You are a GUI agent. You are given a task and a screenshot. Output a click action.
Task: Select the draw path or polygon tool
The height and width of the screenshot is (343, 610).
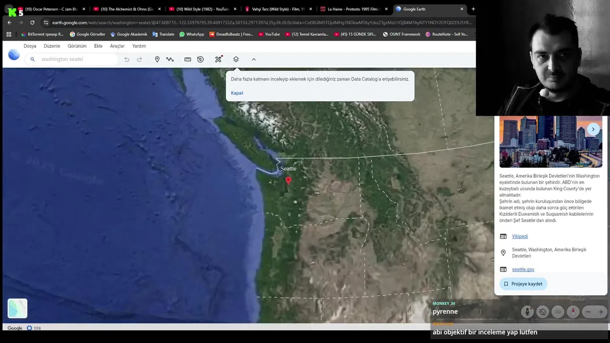click(170, 59)
